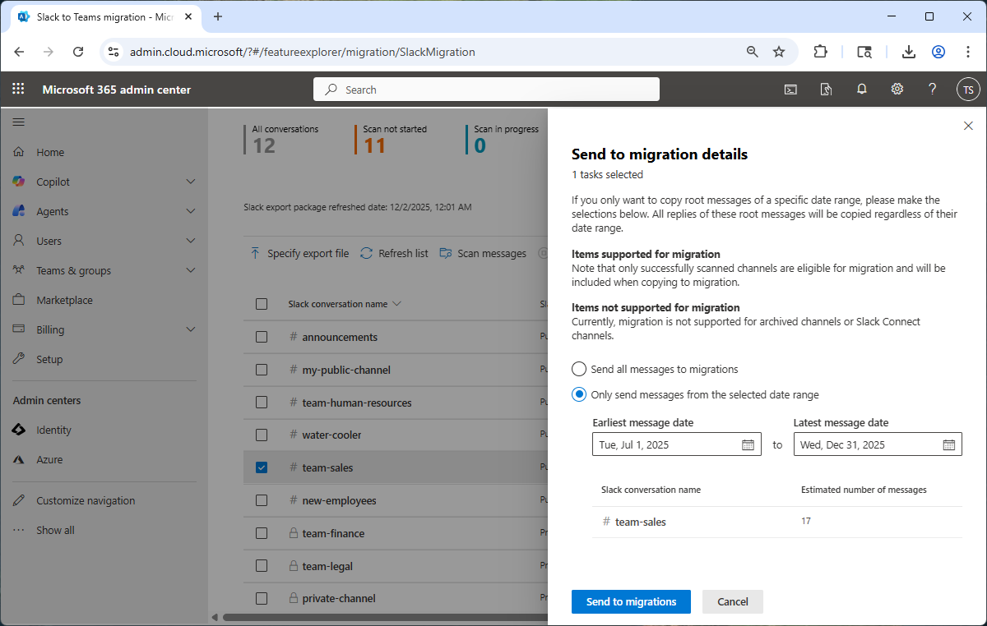Check the announcements channel checkbox
The image size is (987, 626).
click(x=262, y=337)
